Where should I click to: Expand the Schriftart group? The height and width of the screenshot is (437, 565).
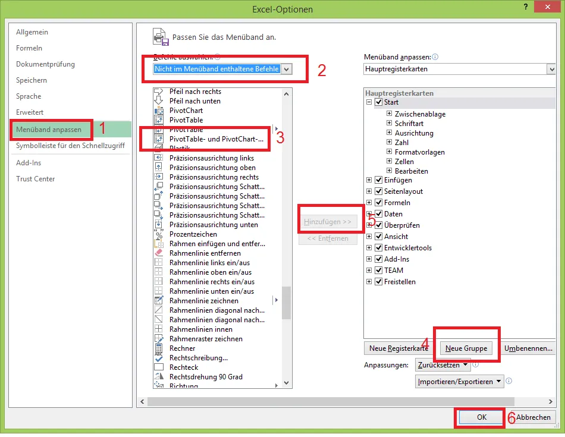click(389, 123)
